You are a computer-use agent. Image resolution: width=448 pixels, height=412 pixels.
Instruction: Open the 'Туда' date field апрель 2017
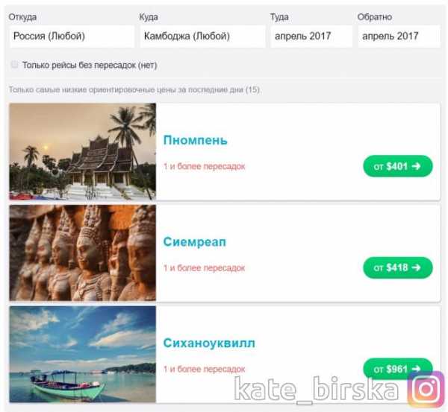[x=311, y=37]
